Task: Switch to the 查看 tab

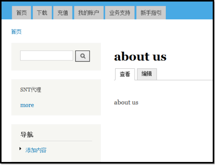Action: point(125,74)
